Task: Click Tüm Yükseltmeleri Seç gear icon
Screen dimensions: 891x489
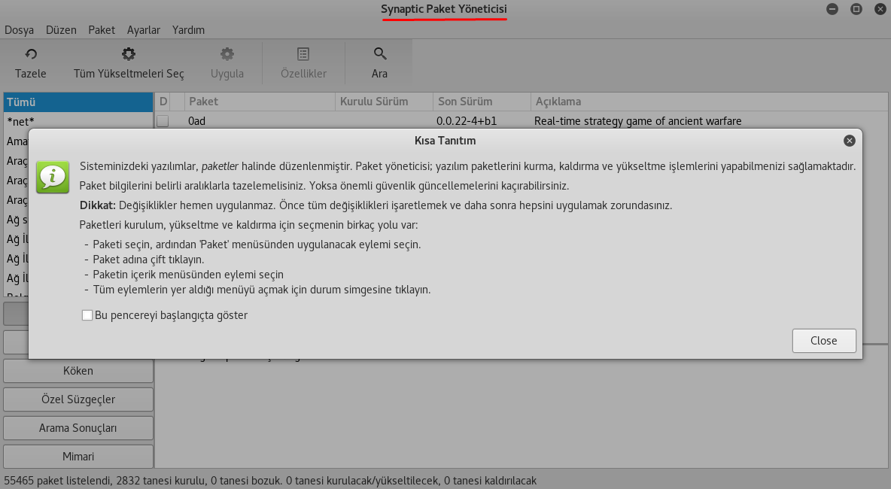Action: (129, 54)
